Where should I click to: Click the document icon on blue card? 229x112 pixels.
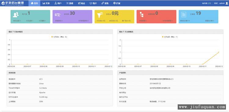(184, 14)
